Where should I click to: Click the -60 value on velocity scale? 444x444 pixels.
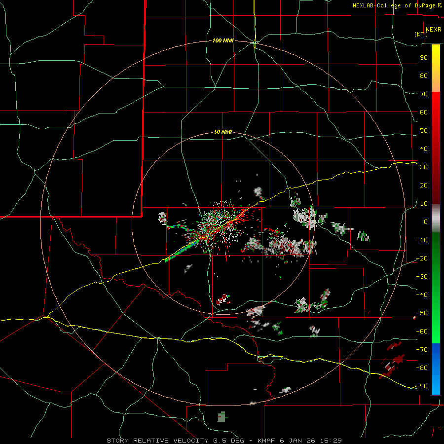coord(422,332)
